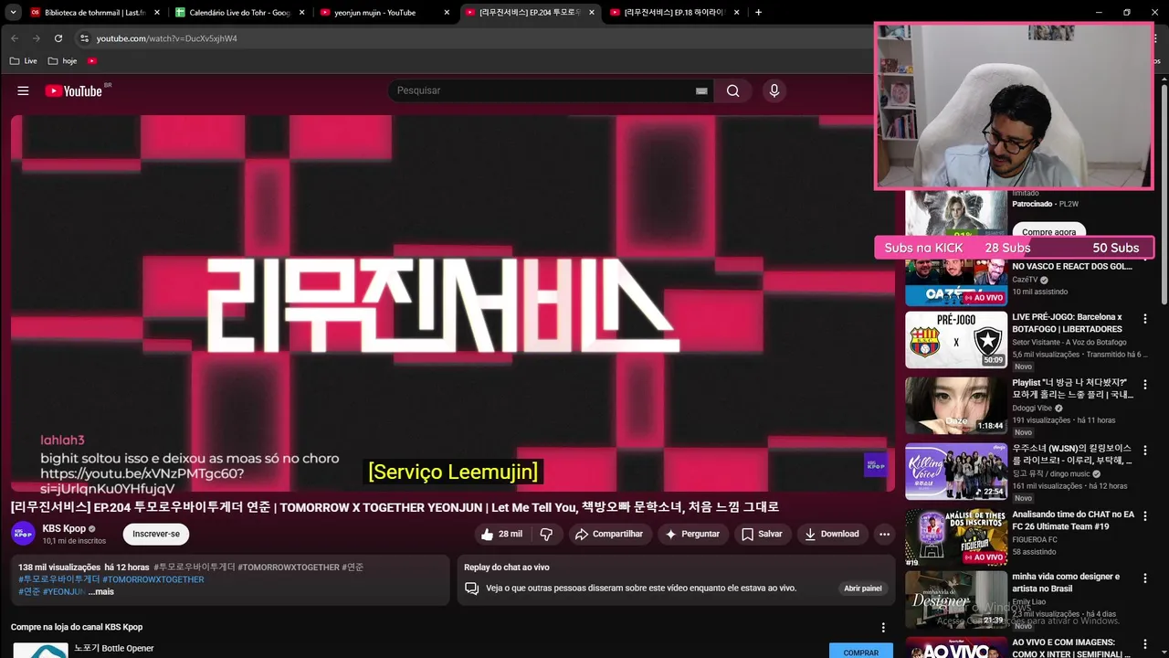Open the on-screen keyboard in search box

[x=701, y=90]
